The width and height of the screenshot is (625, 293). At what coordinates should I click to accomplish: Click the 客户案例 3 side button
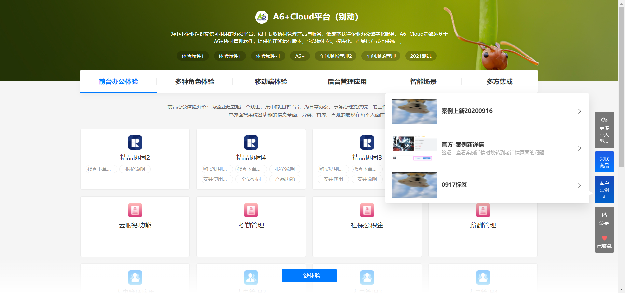pos(604,190)
